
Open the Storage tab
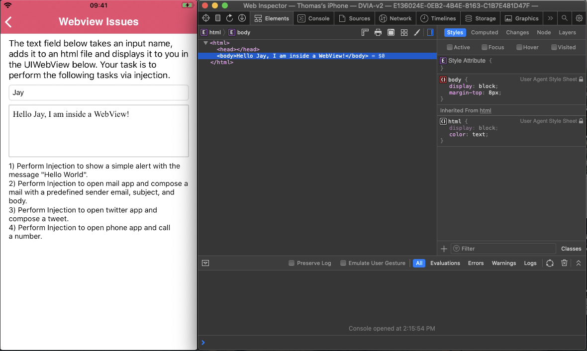(x=480, y=17)
